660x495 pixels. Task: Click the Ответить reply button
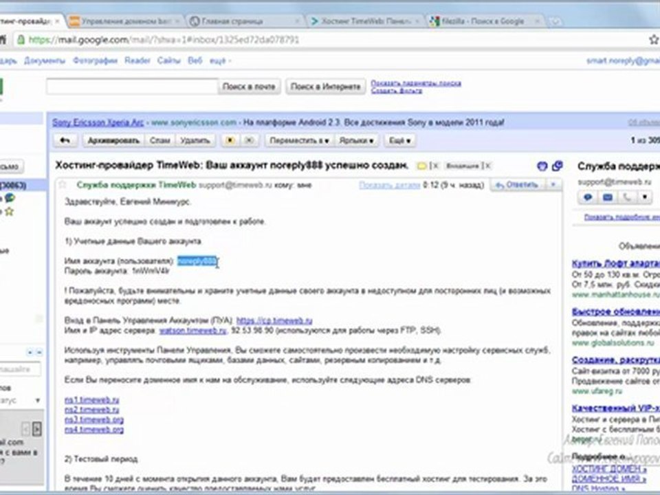pyautogui.click(x=517, y=185)
